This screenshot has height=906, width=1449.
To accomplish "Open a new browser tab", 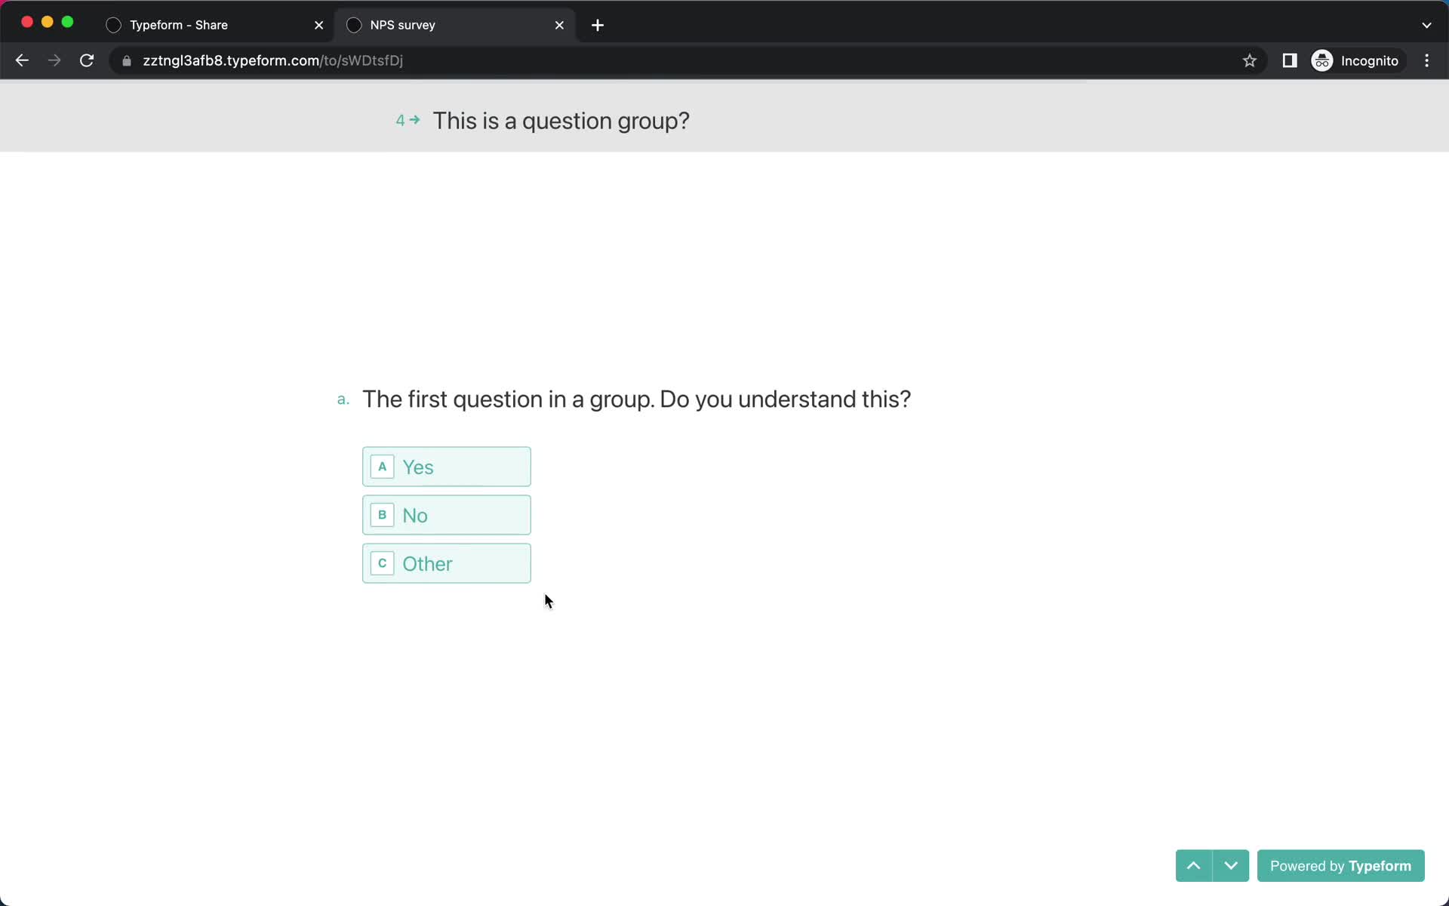I will coord(598,24).
